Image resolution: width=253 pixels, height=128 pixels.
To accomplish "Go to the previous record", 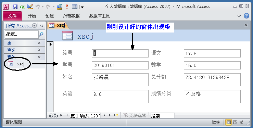I will click(67, 115).
